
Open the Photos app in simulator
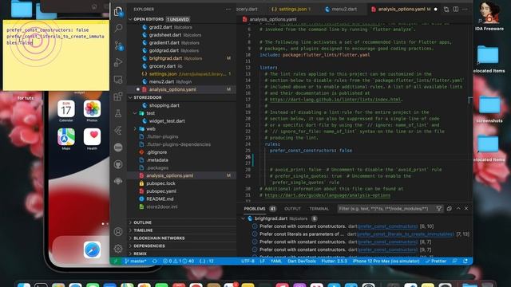coord(93,108)
